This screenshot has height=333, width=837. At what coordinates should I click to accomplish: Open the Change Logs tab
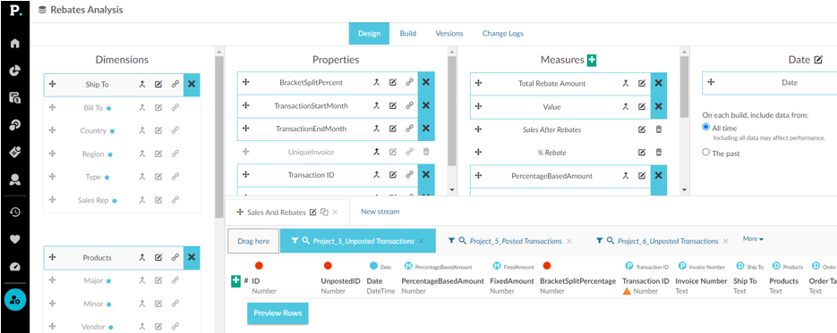[x=503, y=34]
